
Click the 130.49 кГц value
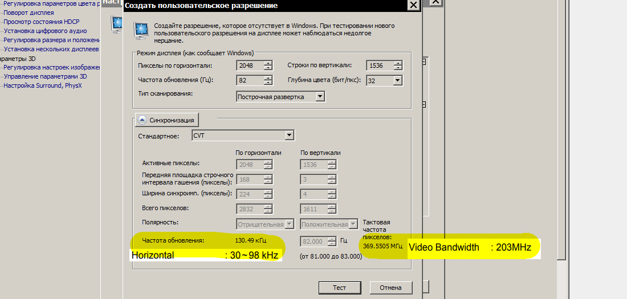point(250,241)
